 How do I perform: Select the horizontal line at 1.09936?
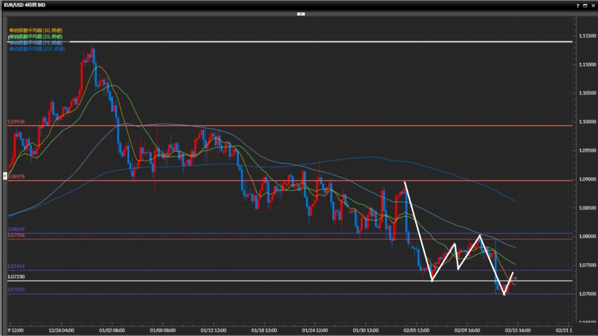coord(292,125)
